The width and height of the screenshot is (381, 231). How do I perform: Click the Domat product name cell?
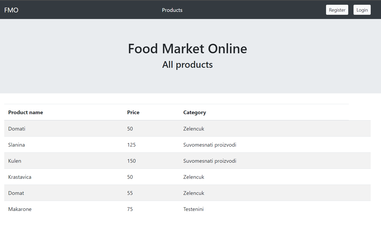point(16,193)
